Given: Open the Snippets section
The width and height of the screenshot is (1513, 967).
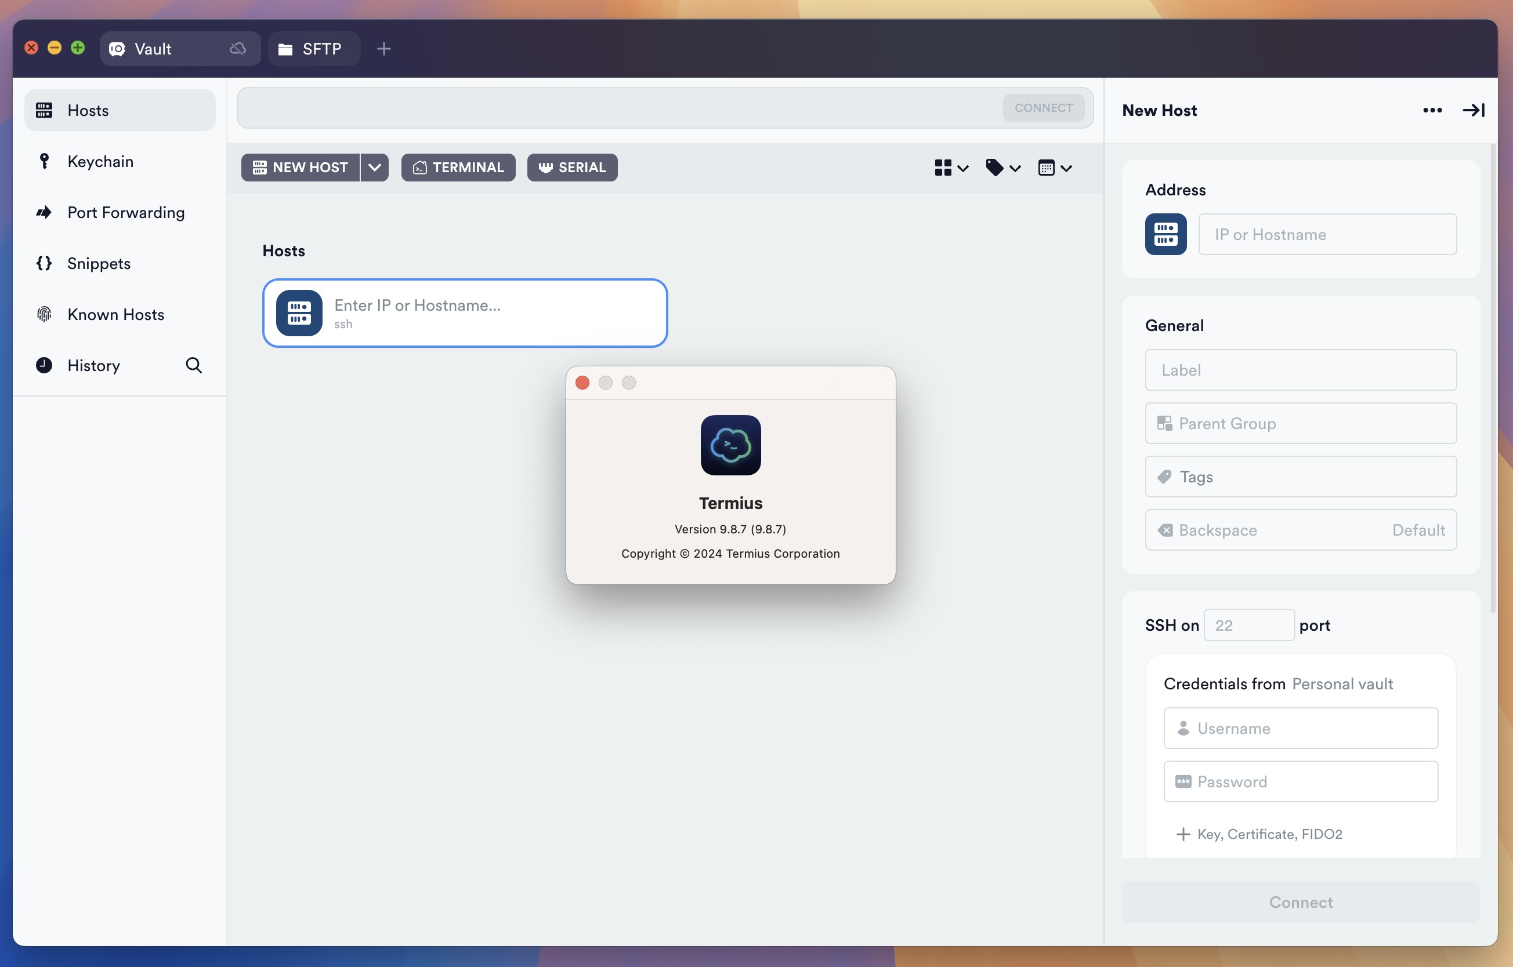Looking at the screenshot, I should click(120, 263).
